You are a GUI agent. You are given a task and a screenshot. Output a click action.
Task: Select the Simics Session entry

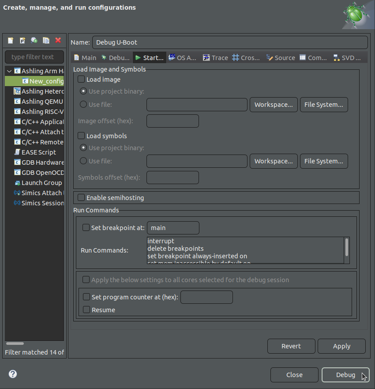click(42, 203)
